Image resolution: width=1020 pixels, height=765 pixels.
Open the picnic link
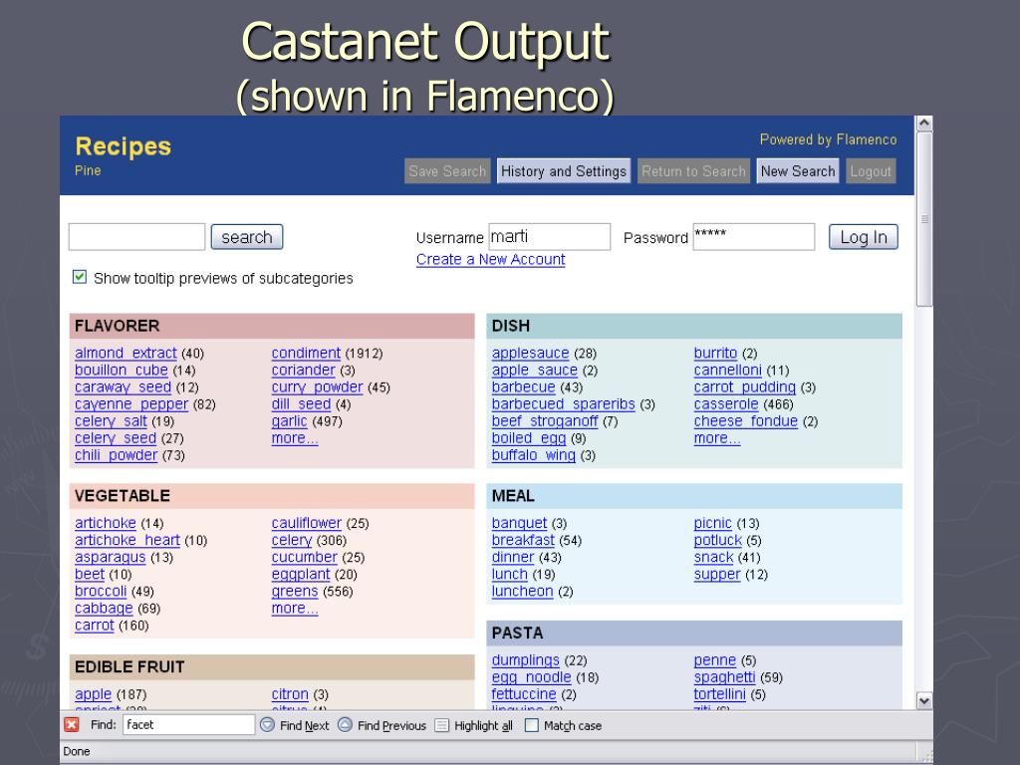712,523
